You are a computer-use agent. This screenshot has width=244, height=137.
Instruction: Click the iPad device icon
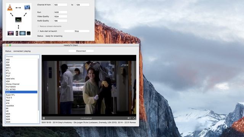[x=22, y=33]
